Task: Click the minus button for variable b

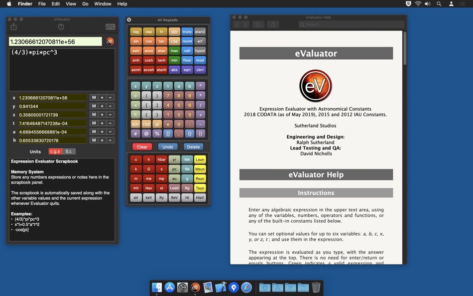Action: (110, 140)
